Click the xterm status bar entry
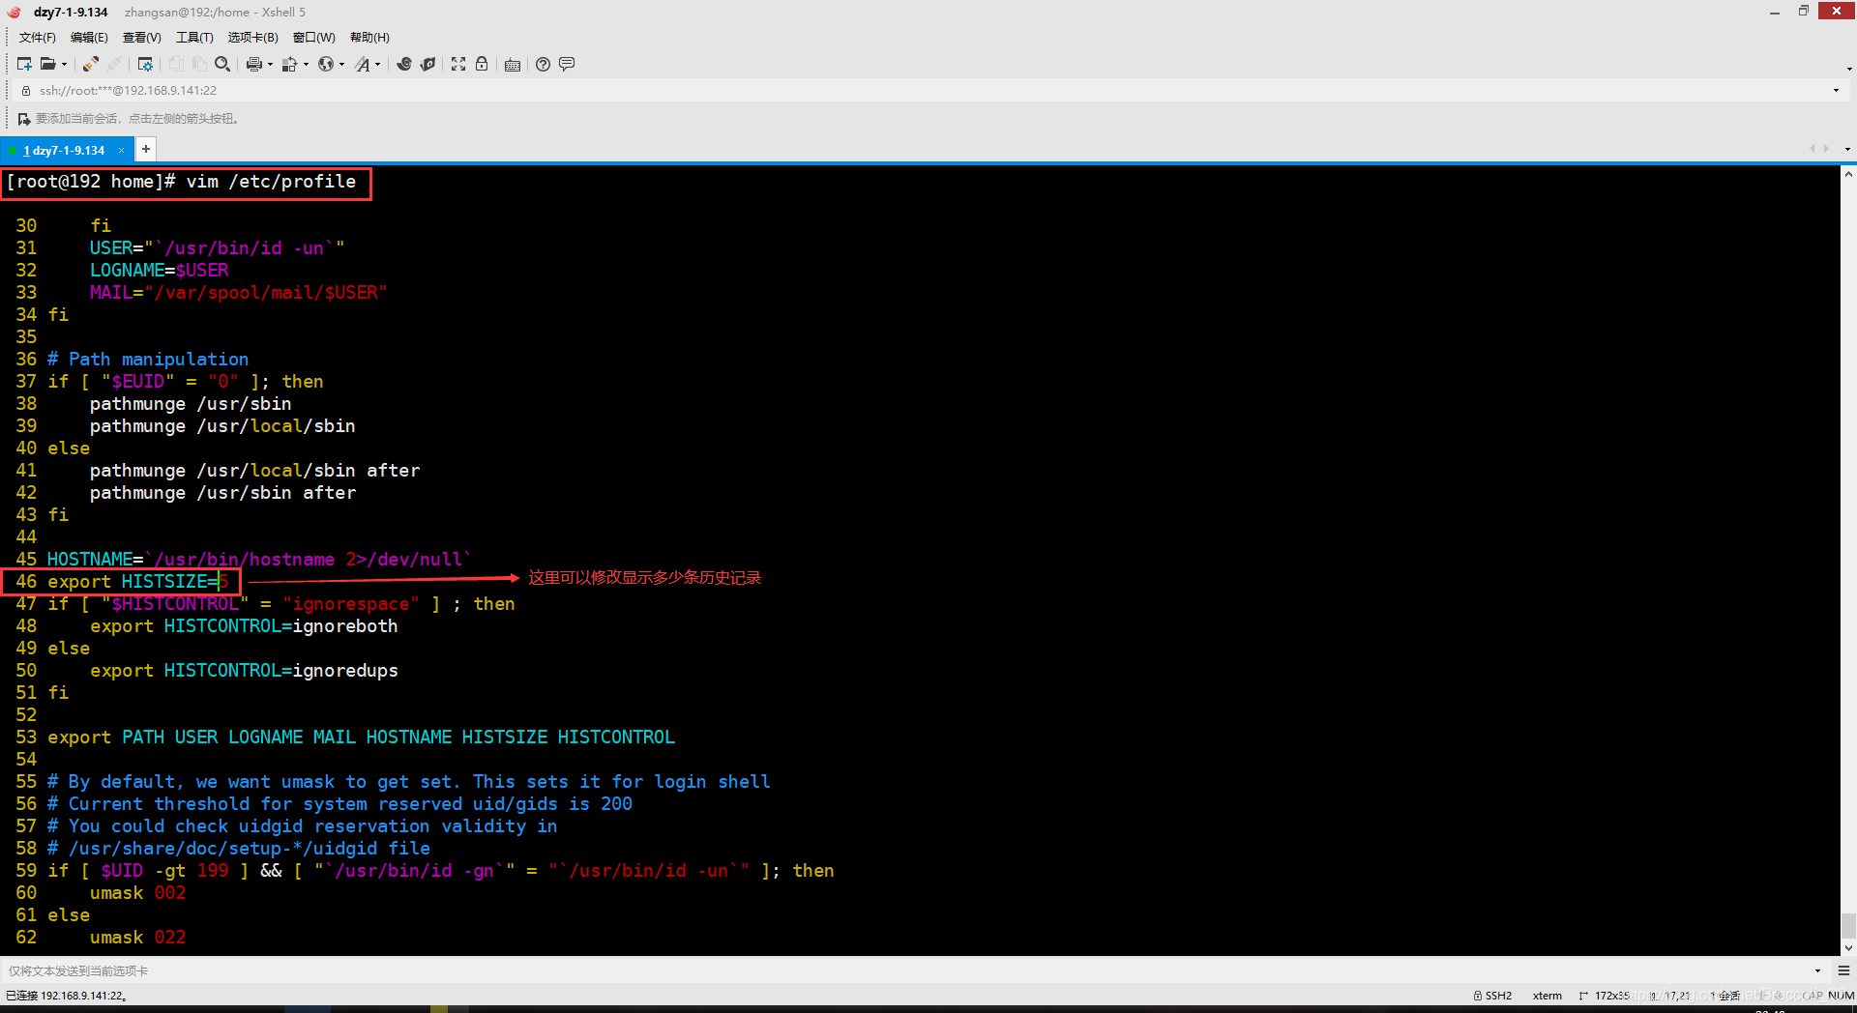1857x1013 pixels. [1547, 996]
